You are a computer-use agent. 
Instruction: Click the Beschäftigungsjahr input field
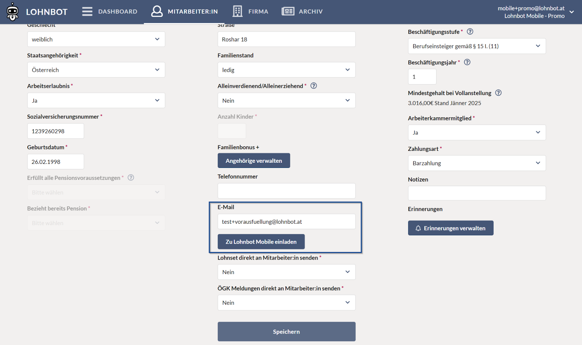coord(422,77)
